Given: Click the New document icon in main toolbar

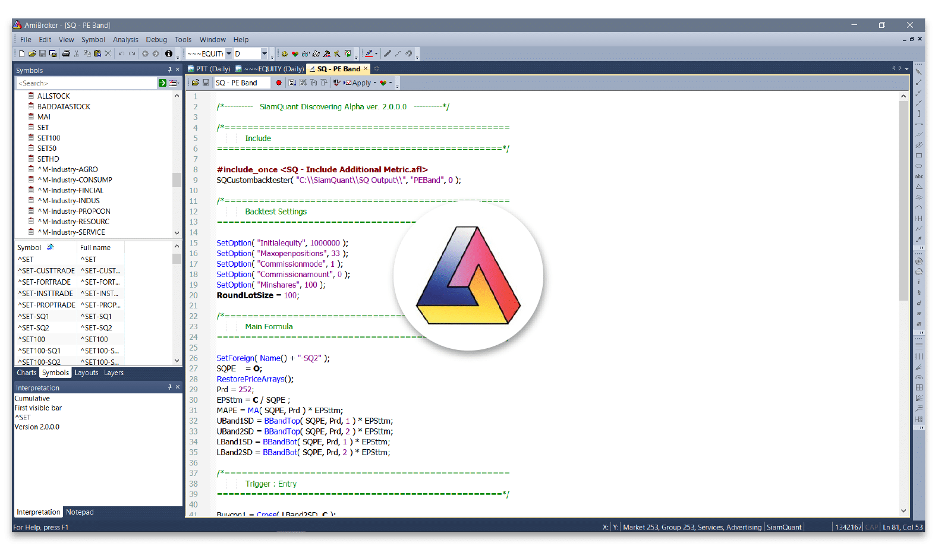Looking at the screenshot, I should 22,53.
